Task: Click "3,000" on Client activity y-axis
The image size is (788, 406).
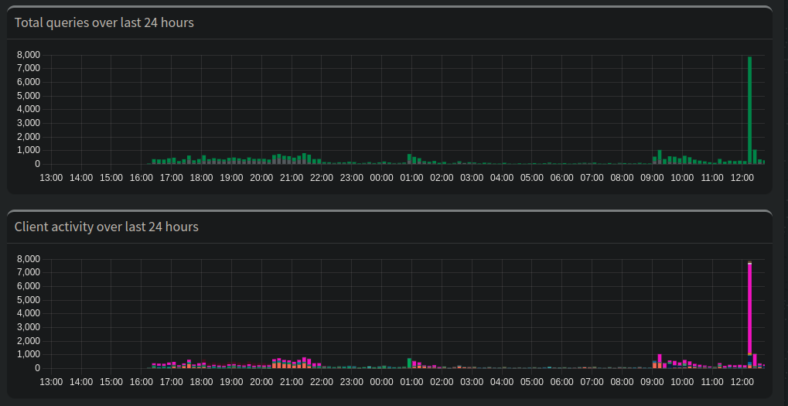Action: (x=29, y=327)
